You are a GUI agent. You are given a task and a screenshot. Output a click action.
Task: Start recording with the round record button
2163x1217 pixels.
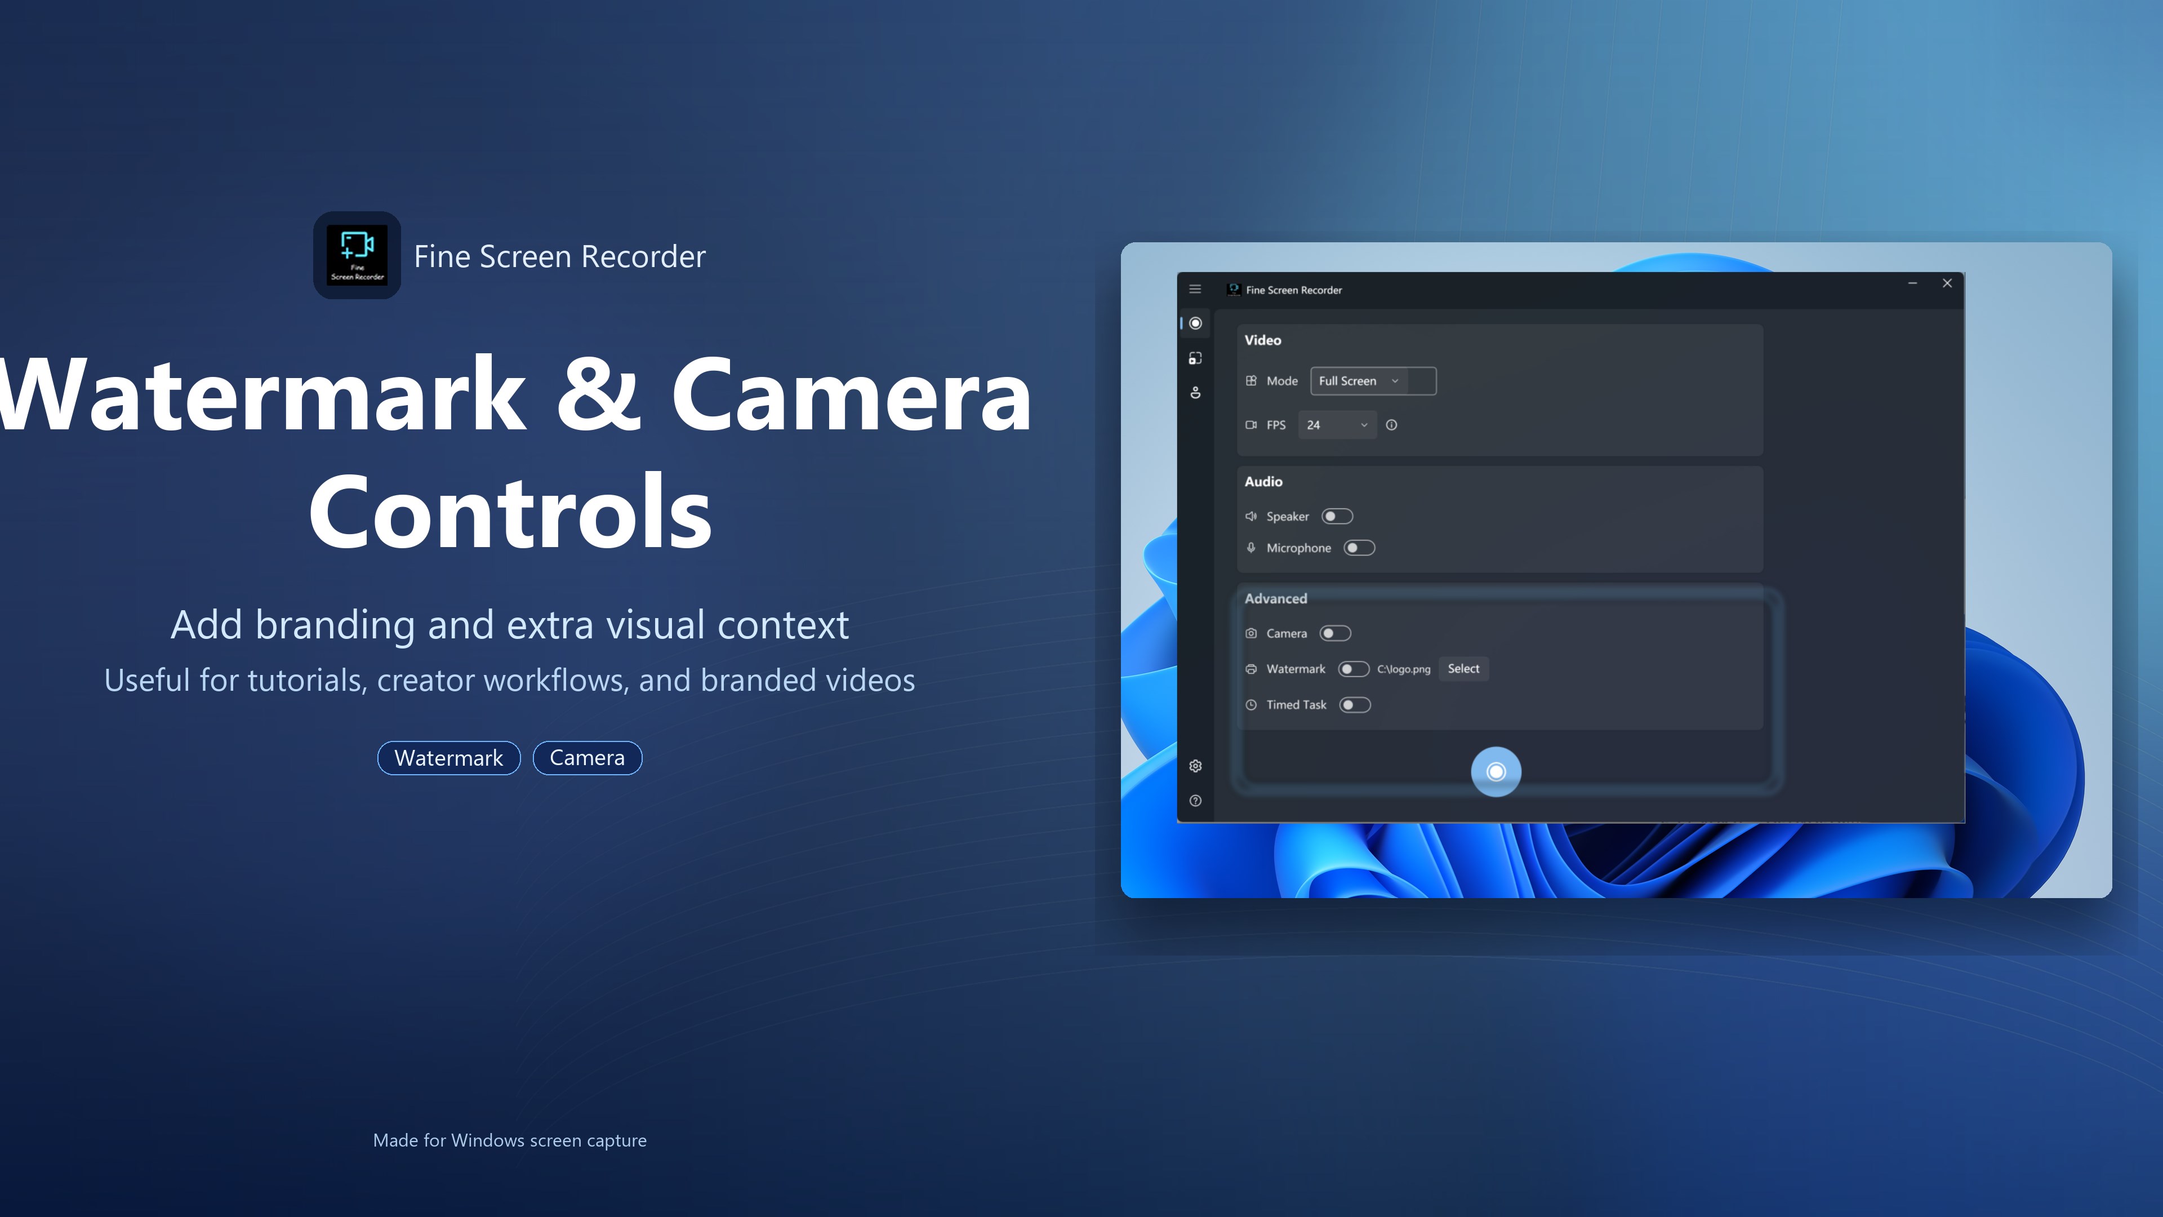[x=1496, y=772]
